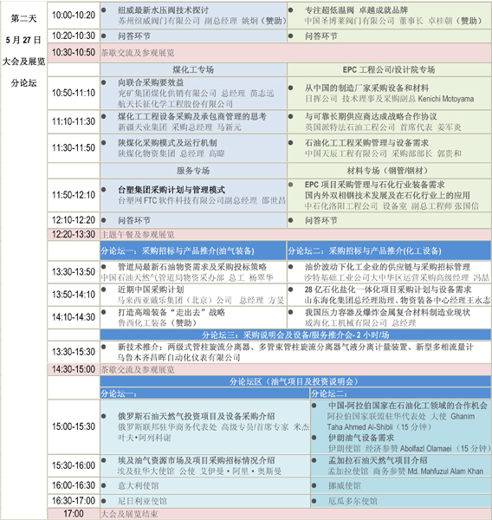Click the "大会及展览结束" closing row text
492x520 pixels.
pos(129,514)
